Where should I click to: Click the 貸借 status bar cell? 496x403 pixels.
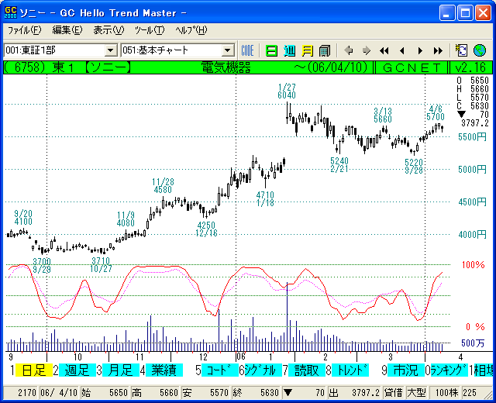point(393,393)
